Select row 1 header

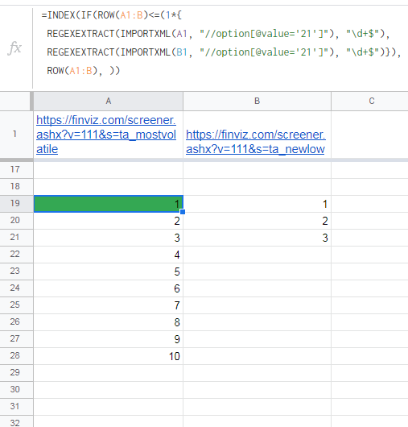click(x=16, y=135)
